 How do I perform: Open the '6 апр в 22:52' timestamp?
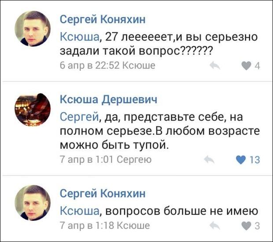click(x=90, y=66)
